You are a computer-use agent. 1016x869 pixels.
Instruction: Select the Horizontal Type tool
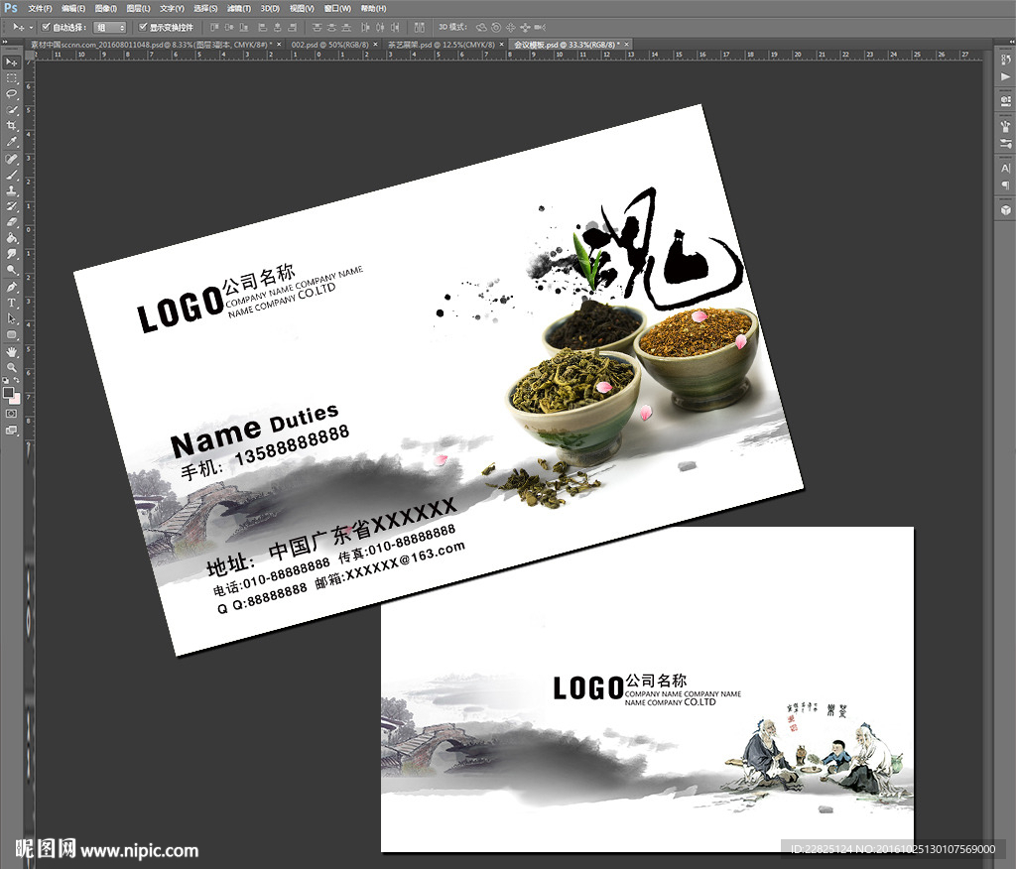[12, 303]
